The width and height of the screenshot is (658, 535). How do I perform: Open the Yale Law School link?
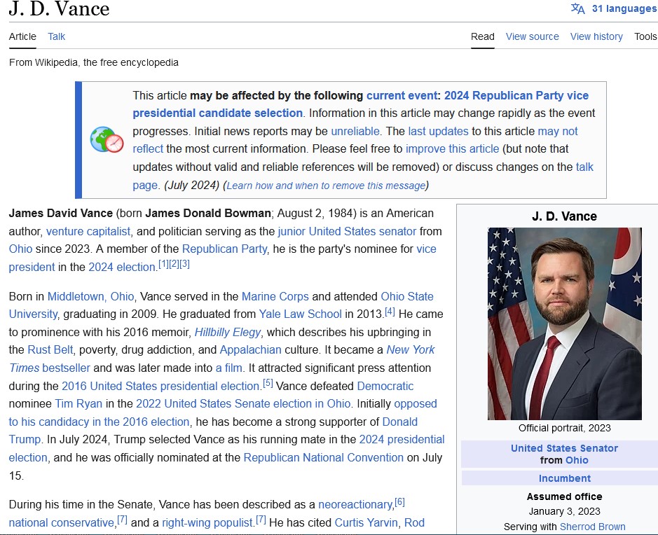pyautogui.click(x=301, y=314)
